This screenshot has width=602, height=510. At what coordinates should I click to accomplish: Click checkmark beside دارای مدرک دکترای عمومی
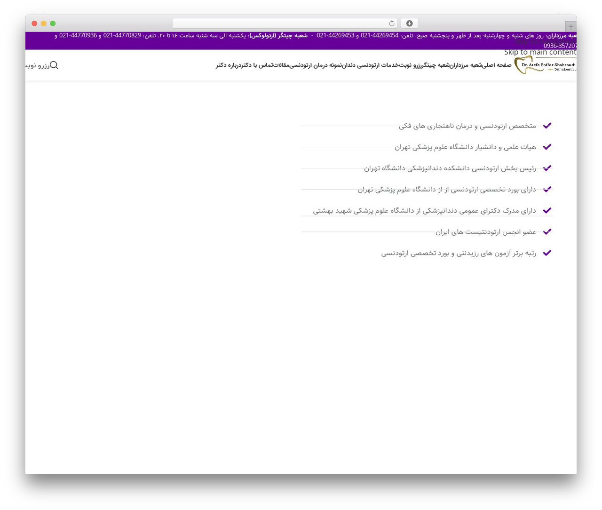coord(547,210)
